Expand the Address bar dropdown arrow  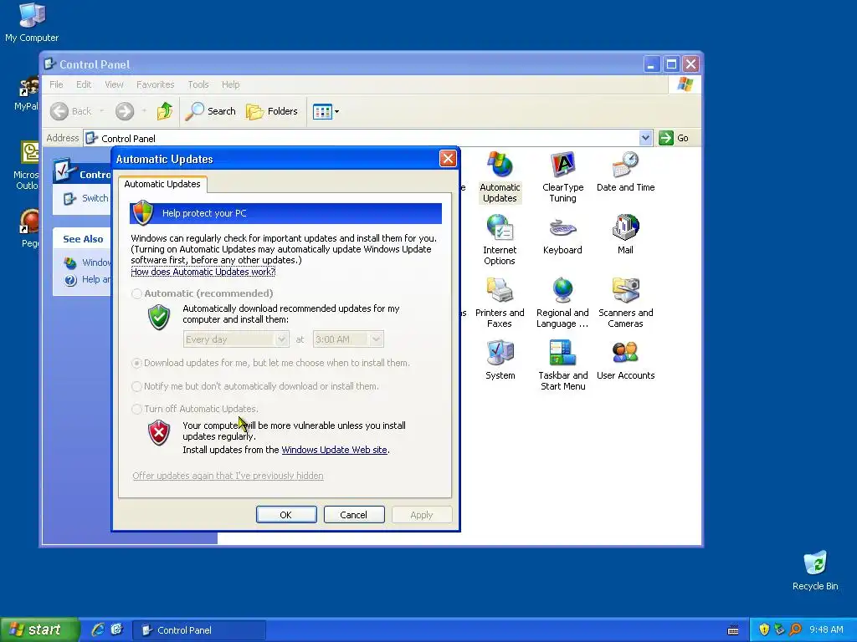pyautogui.click(x=645, y=138)
